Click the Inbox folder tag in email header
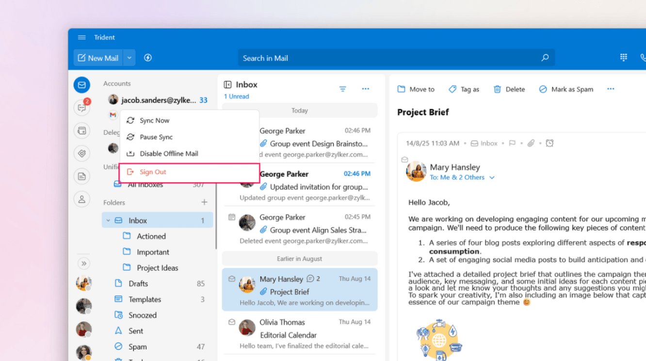The width and height of the screenshot is (646, 361). [x=484, y=143]
